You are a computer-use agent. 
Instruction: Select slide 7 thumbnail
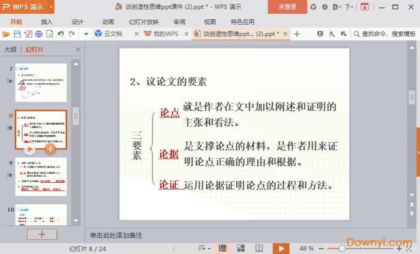tap(41, 83)
